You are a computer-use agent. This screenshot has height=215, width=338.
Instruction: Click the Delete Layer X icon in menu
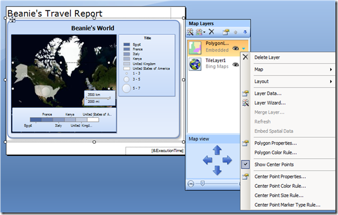pyautogui.click(x=245, y=57)
